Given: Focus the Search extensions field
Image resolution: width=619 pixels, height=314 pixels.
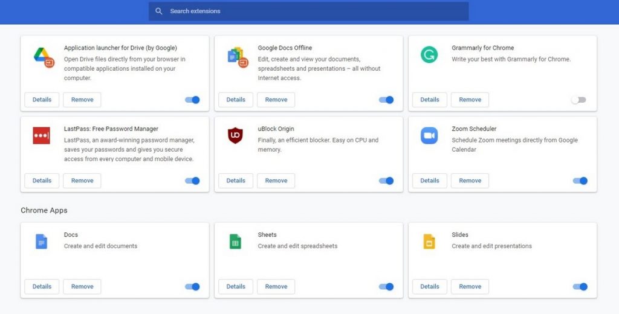Looking at the screenshot, I should pyautogui.click(x=314, y=11).
